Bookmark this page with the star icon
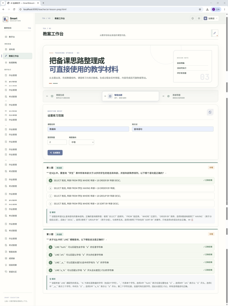This screenshot has height=306, width=228. tap(200, 9)
